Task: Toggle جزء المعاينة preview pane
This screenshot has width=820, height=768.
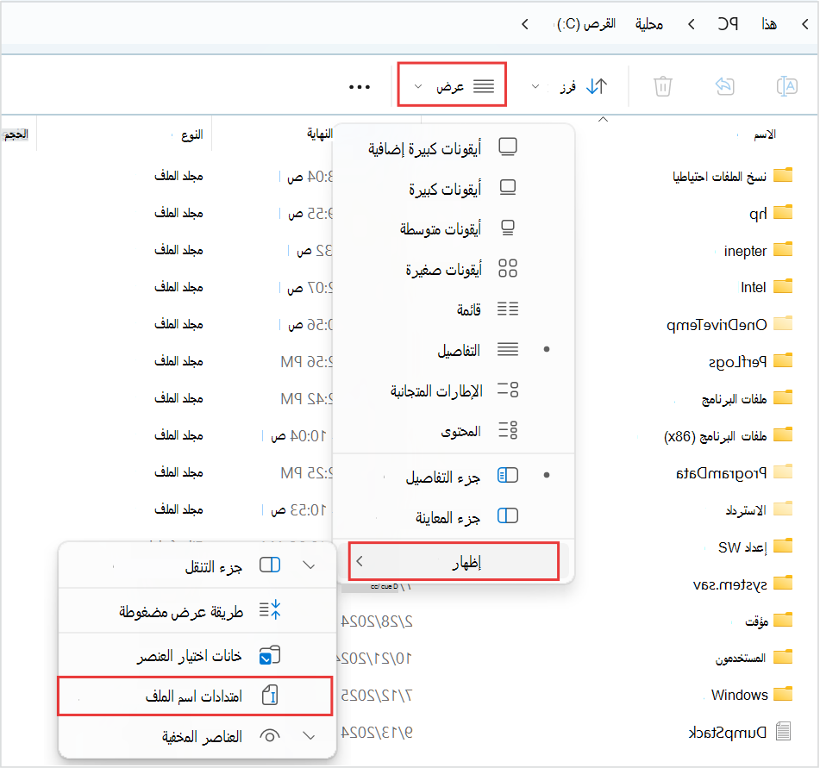Action: coord(453,517)
